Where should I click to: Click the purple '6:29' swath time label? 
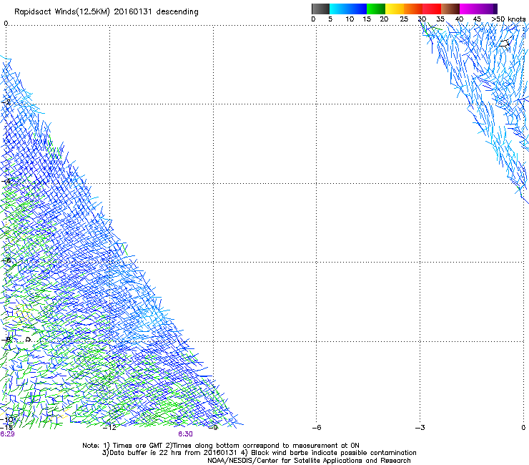[7, 434]
